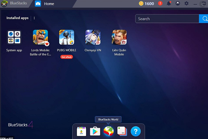Viewport: 208px width, 139px height.
Task: Launch Lords Mobile game
Action: click(40, 37)
